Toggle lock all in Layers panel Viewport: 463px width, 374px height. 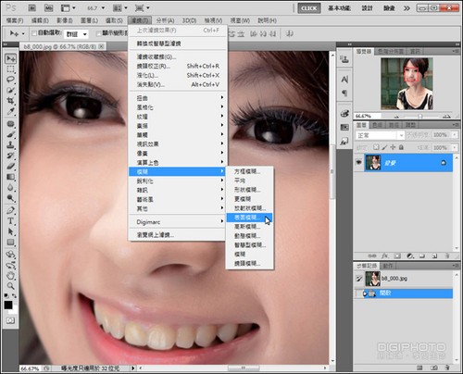[x=401, y=147]
